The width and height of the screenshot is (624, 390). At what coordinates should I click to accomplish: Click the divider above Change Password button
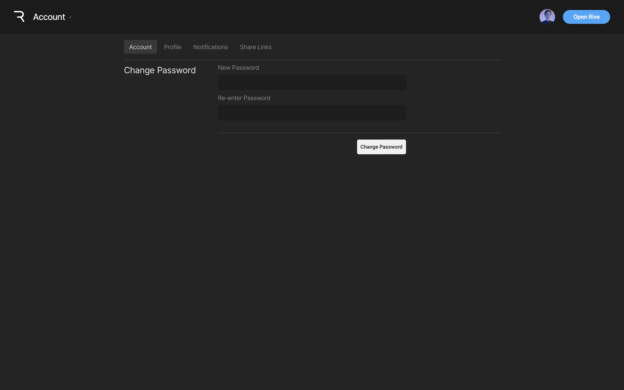(358, 133)
